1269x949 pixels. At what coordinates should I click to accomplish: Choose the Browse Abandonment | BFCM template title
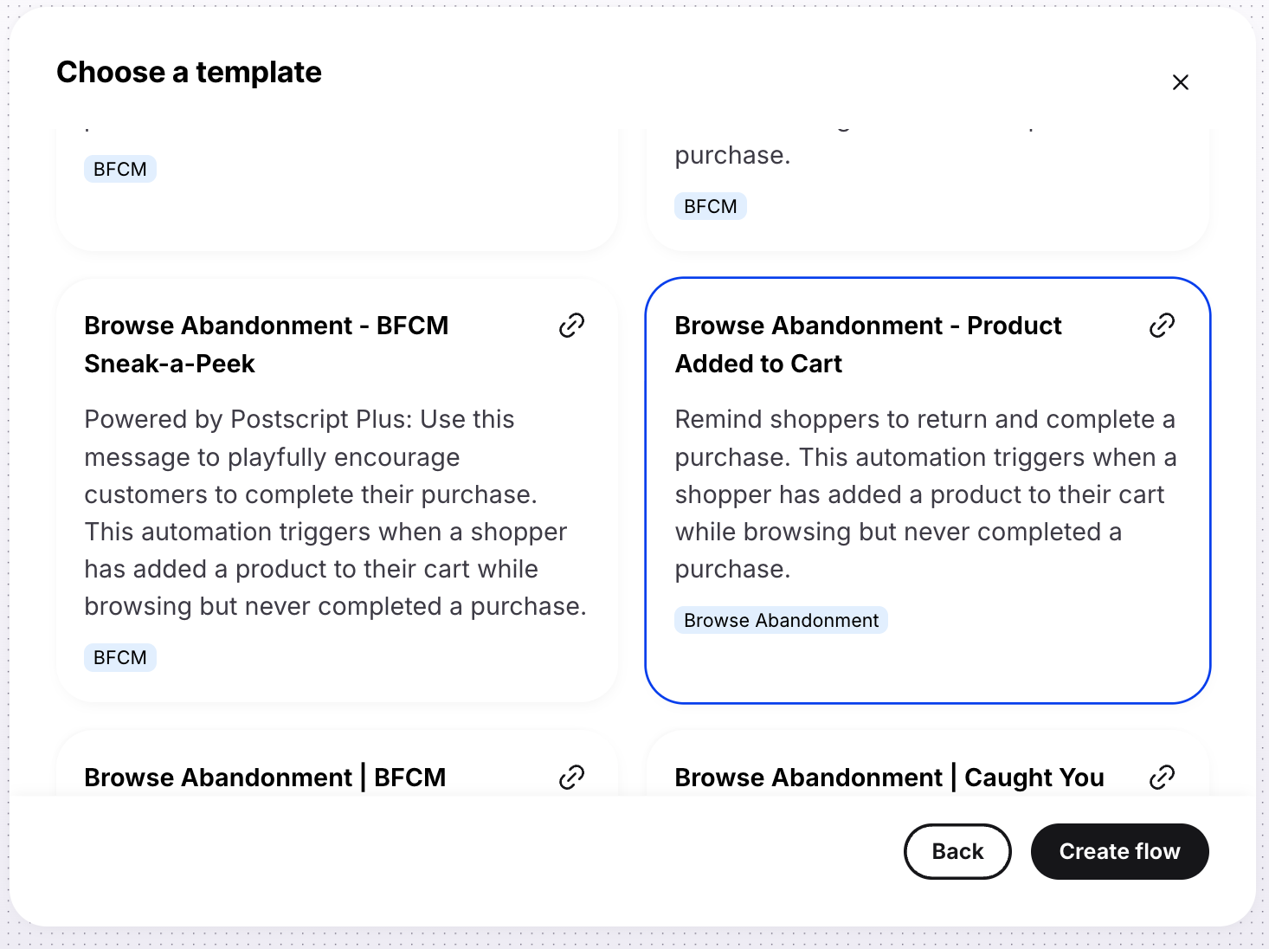[x=265, y=778]
